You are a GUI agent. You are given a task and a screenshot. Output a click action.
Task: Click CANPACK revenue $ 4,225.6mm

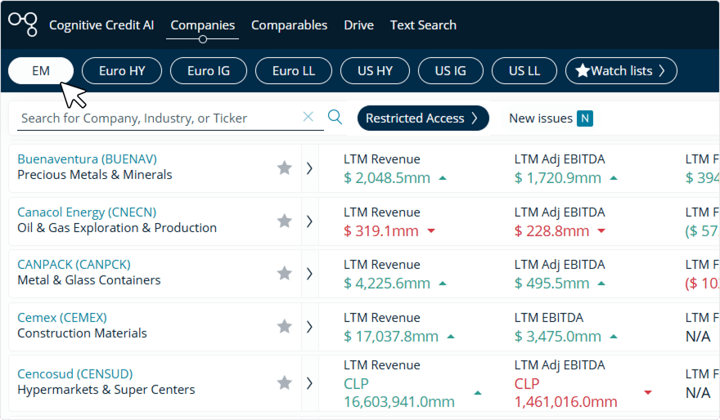point(387,284)
